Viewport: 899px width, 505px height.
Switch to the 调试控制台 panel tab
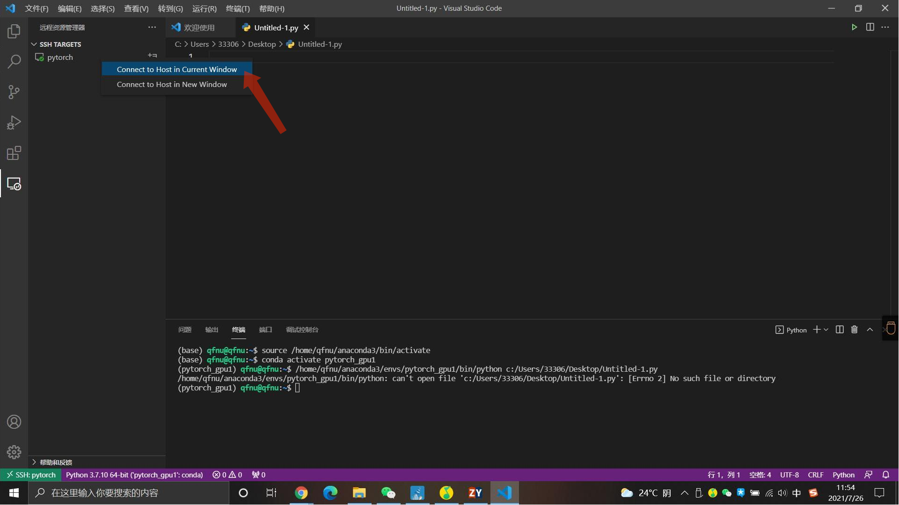(302, 330)
